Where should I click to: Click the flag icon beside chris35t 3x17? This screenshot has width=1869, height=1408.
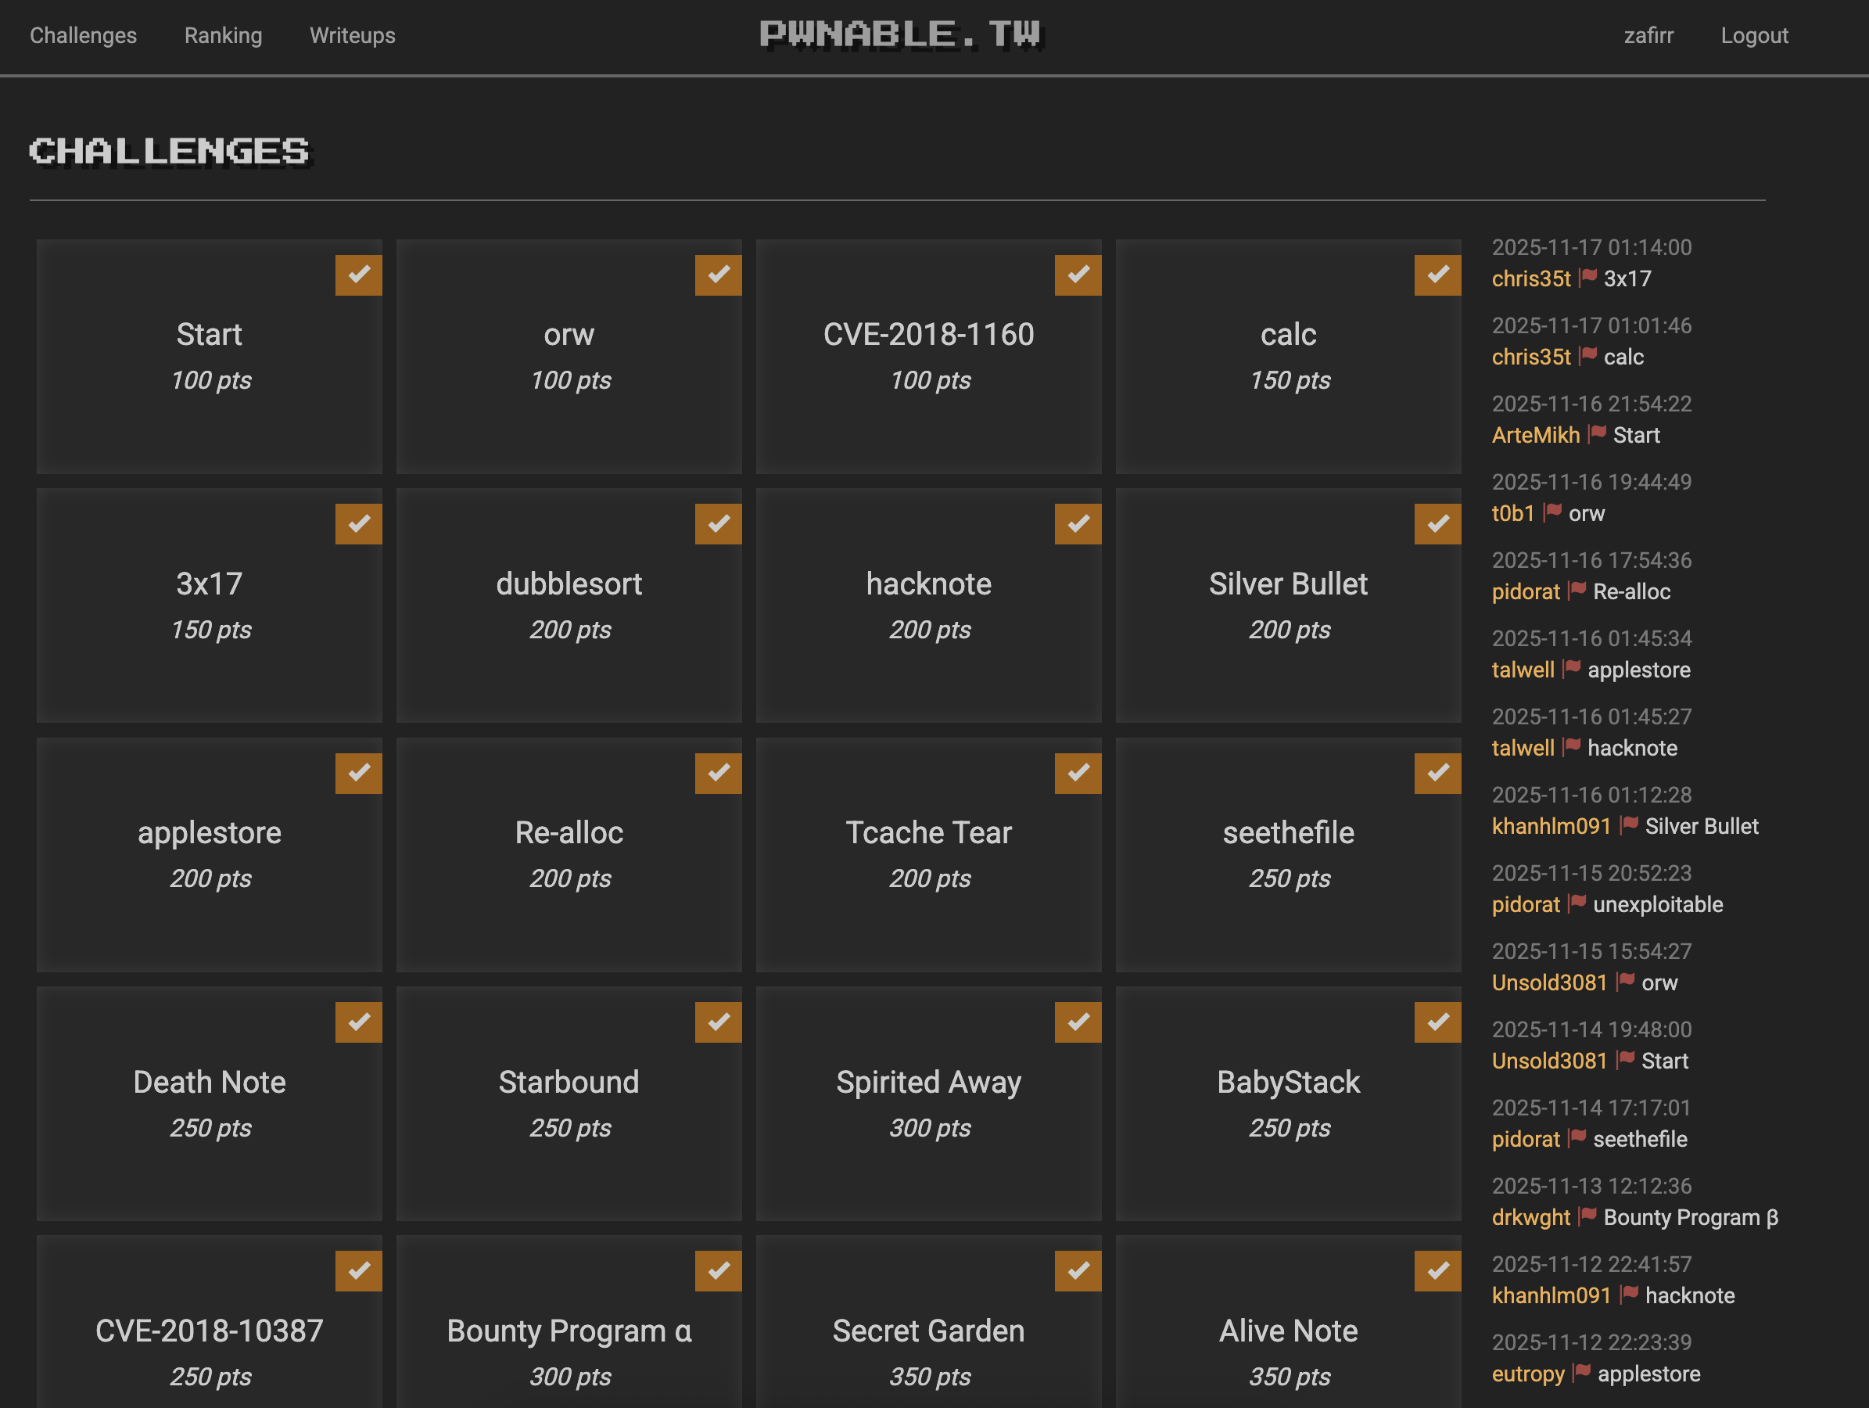pos(1587,277)
